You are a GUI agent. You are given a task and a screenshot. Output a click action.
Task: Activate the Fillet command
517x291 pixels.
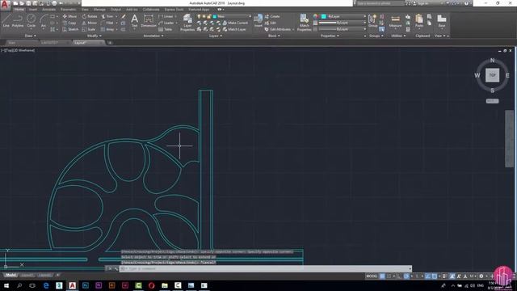click(x=107, y=23)
